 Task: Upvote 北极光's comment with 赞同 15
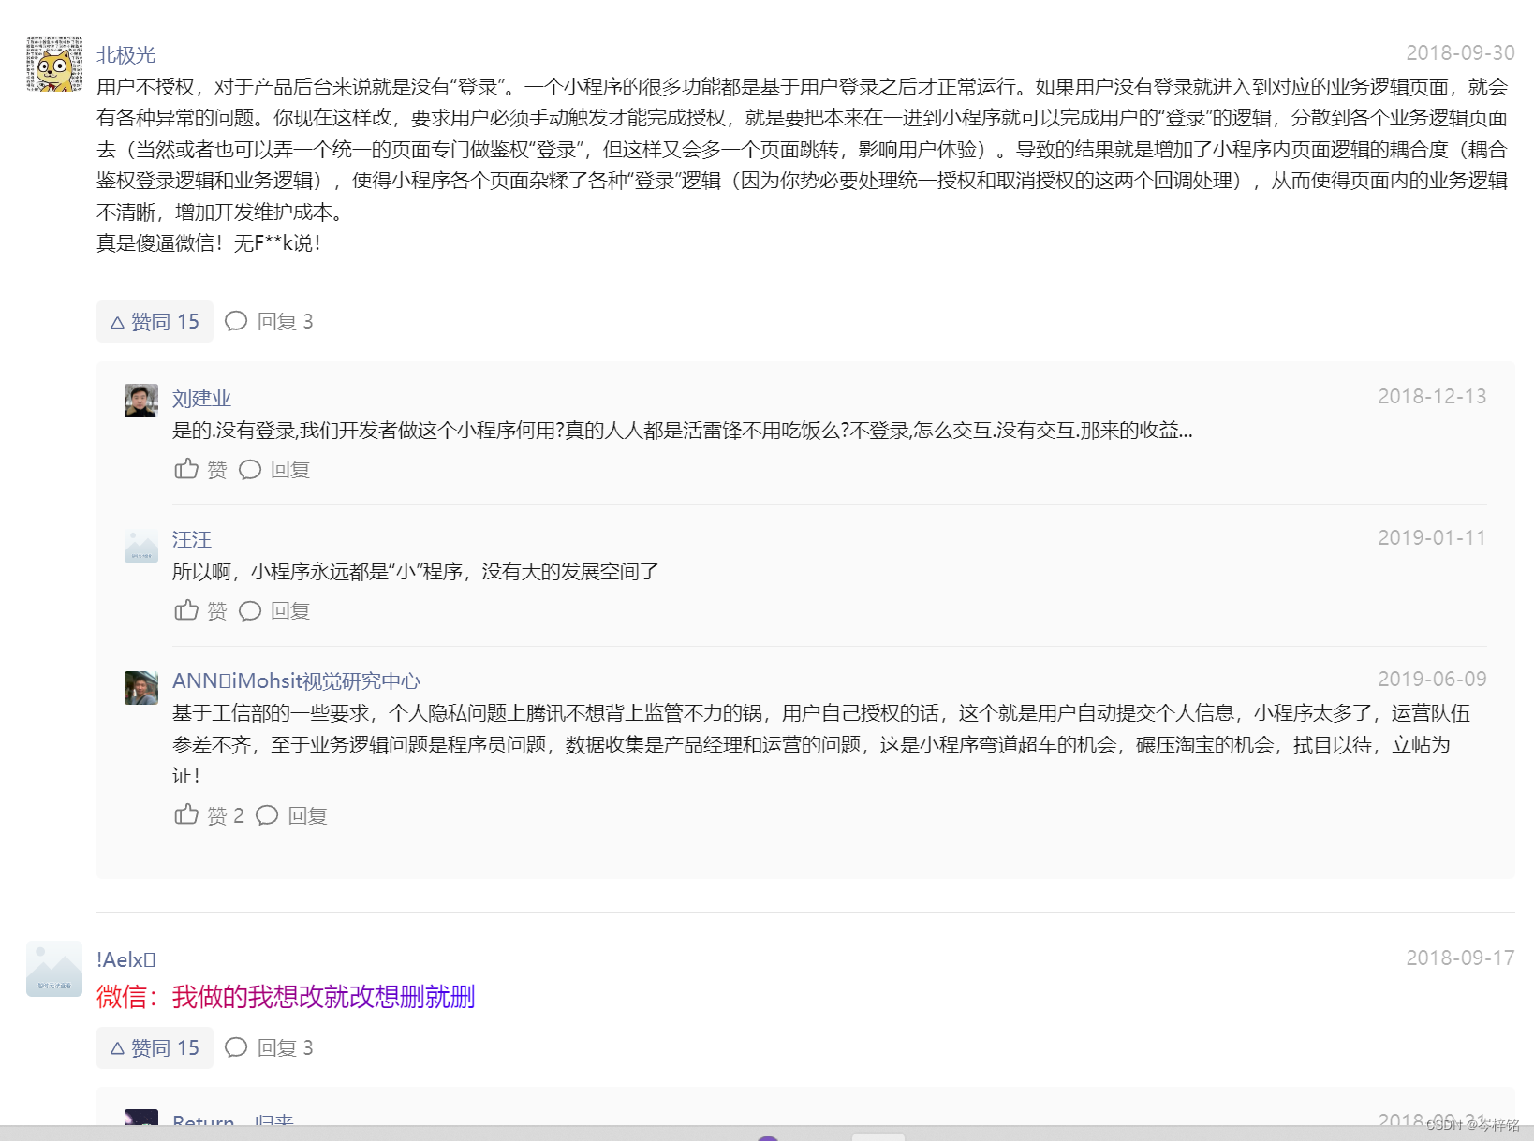(x=155, y=321)
